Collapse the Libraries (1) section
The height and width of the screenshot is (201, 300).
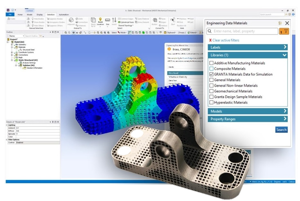click(248, 55)
